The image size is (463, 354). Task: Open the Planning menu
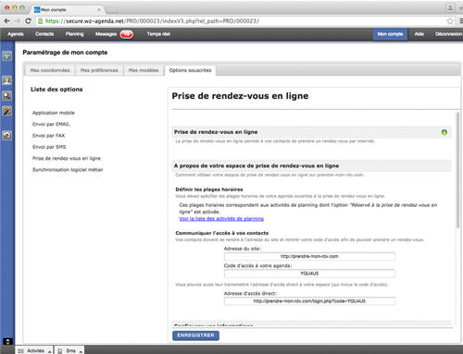75,34
